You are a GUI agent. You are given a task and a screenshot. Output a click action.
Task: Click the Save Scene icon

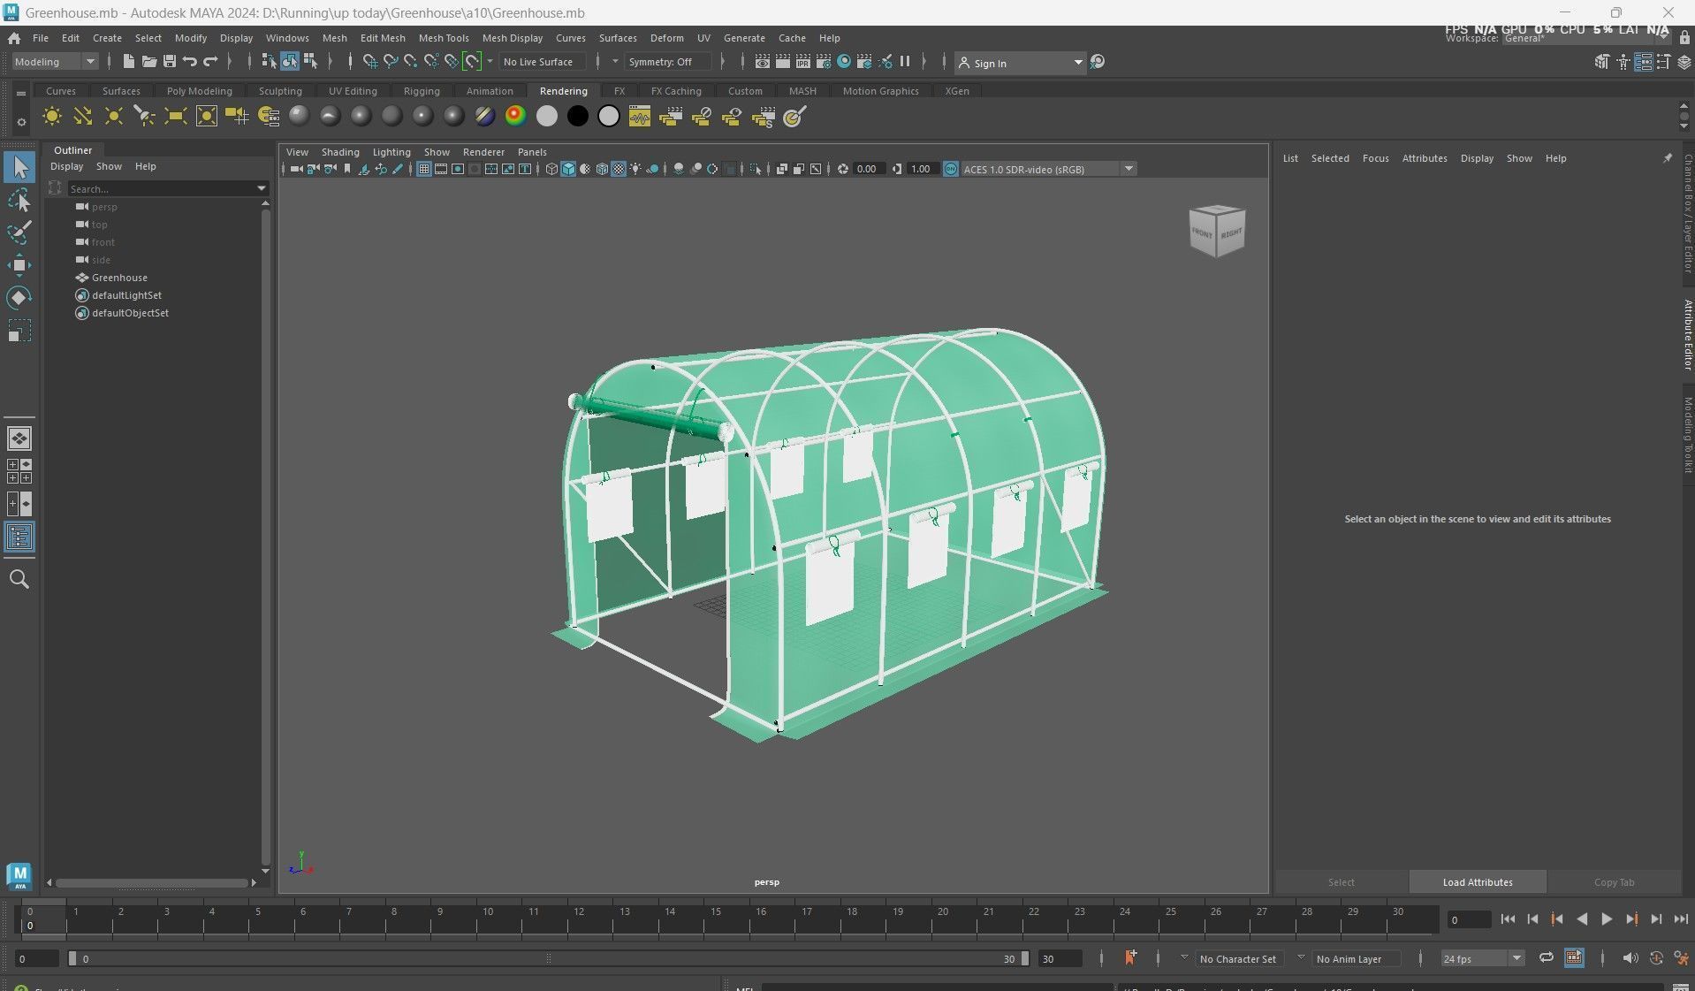point(169,61)
